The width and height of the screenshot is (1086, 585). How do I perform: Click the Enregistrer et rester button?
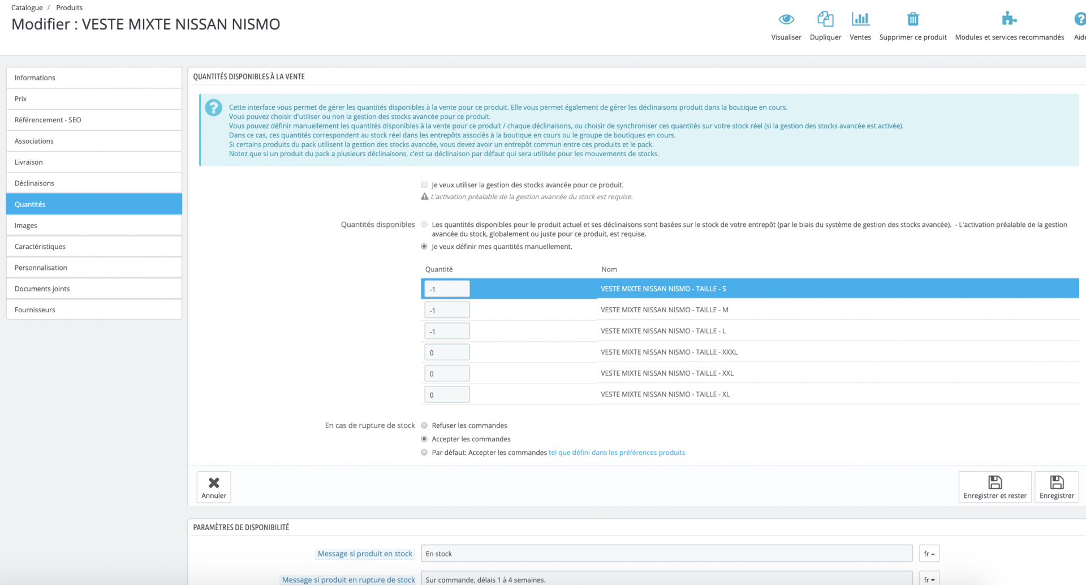pos(995,487)
